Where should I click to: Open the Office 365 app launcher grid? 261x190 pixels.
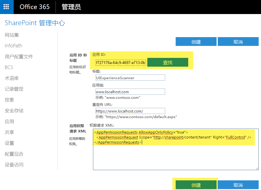pyautogui.click(x=6, y=7)
